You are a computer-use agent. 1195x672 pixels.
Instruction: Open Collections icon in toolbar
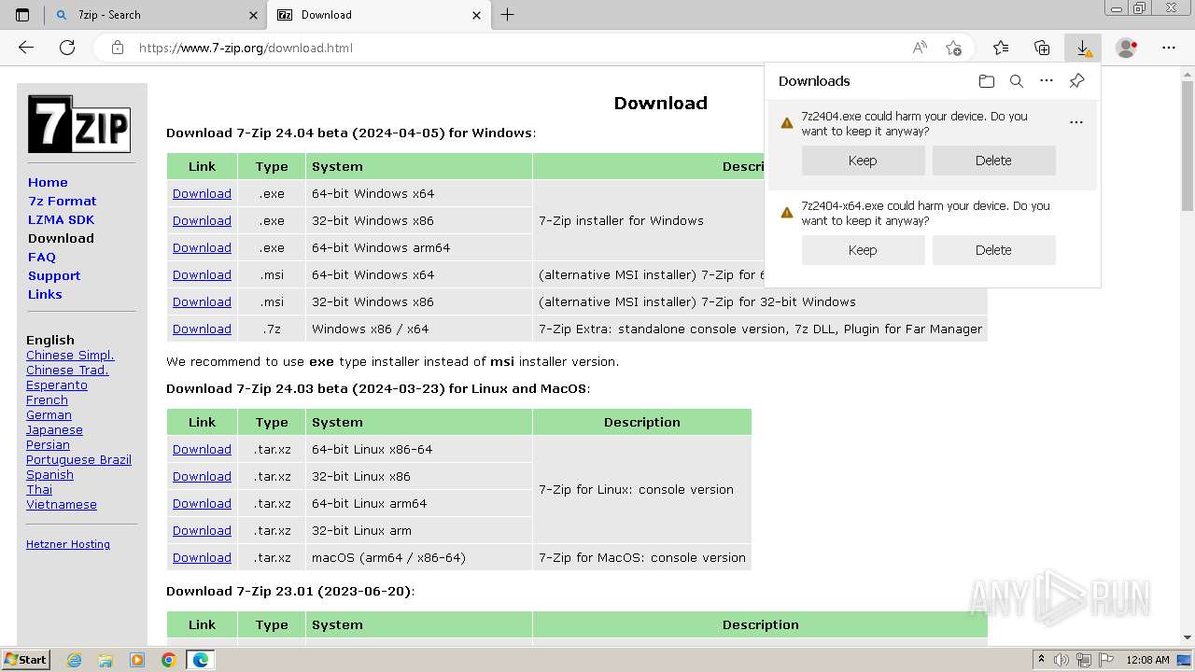coord(1042,48)
